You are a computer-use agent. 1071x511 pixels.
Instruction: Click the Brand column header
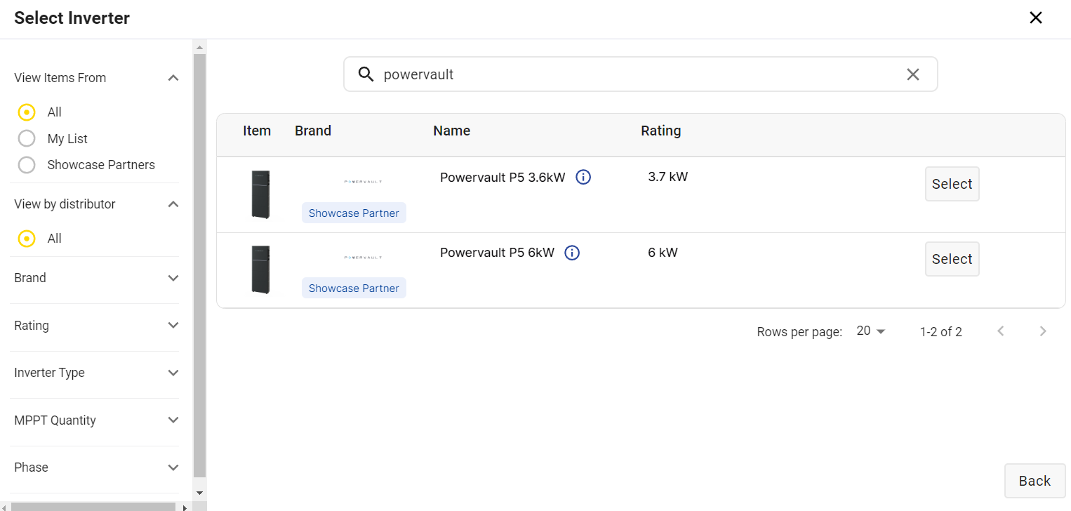313,131
